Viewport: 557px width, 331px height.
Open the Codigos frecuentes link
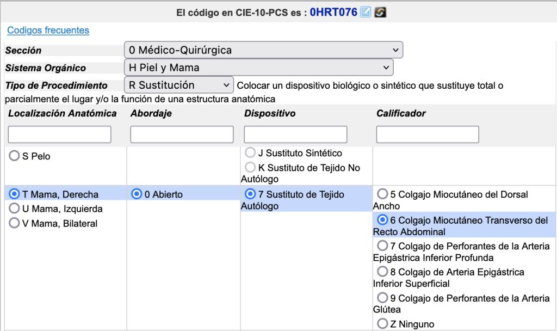coord(48,30)
